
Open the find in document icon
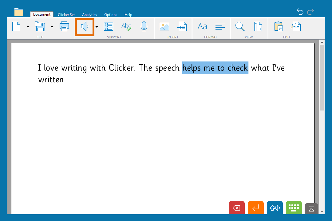(296, 27)
